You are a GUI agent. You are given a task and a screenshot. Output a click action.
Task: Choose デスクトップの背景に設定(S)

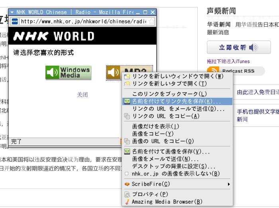point(177,166)
